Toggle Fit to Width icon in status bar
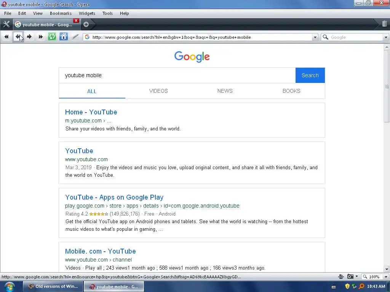The width and height of the screenshot is (390, 292). click(x=341, y=277)
